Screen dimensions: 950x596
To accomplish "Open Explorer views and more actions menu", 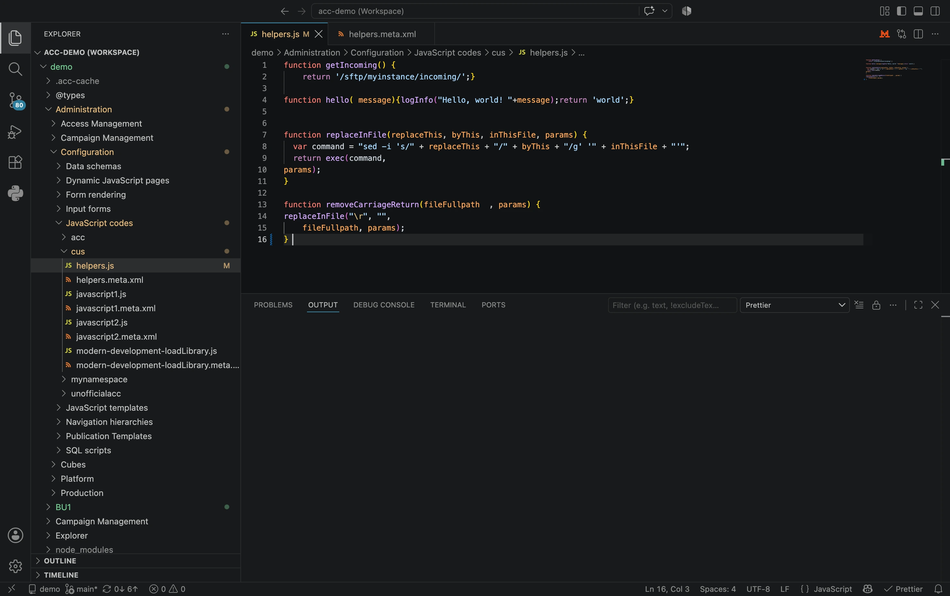I will [225, 34].
